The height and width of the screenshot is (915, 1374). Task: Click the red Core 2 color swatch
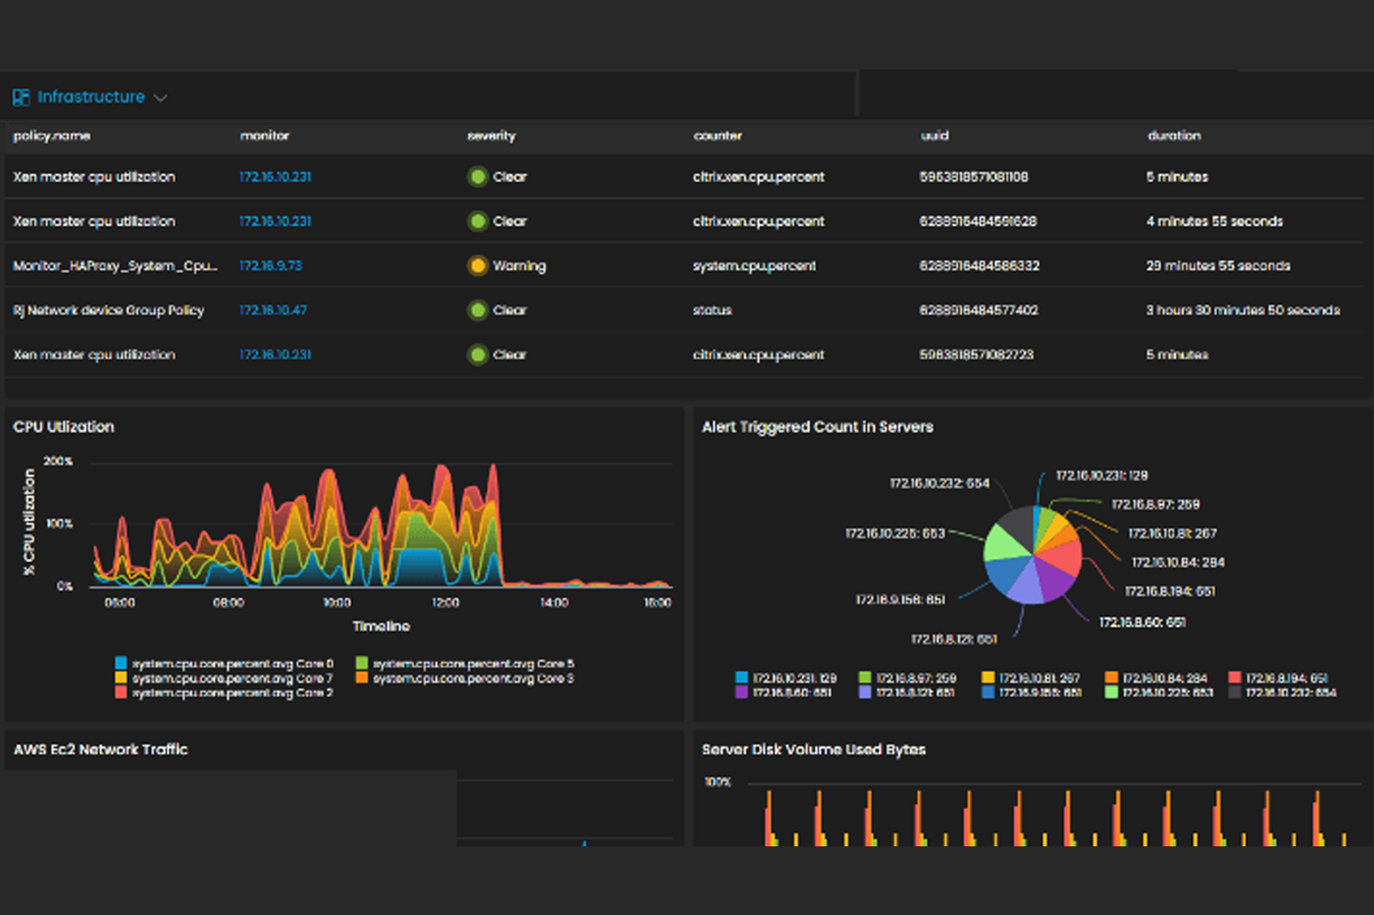(x=121, y=693)
